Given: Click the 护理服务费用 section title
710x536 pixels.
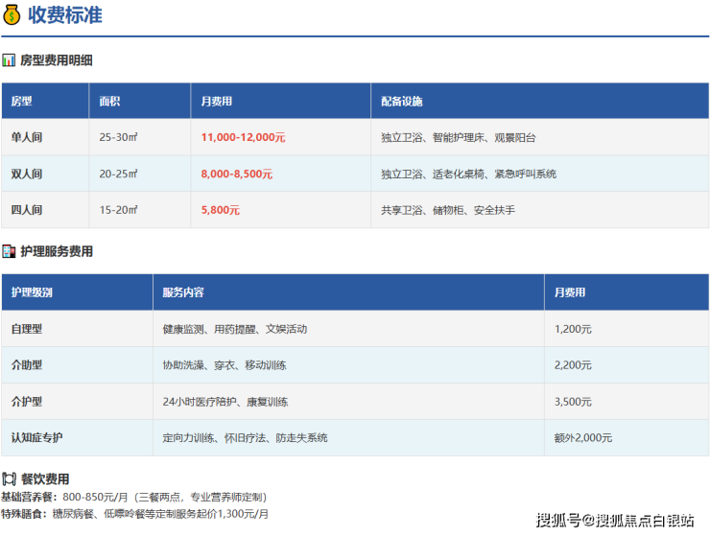Looking at the screenshot, I should pos(57,251).
